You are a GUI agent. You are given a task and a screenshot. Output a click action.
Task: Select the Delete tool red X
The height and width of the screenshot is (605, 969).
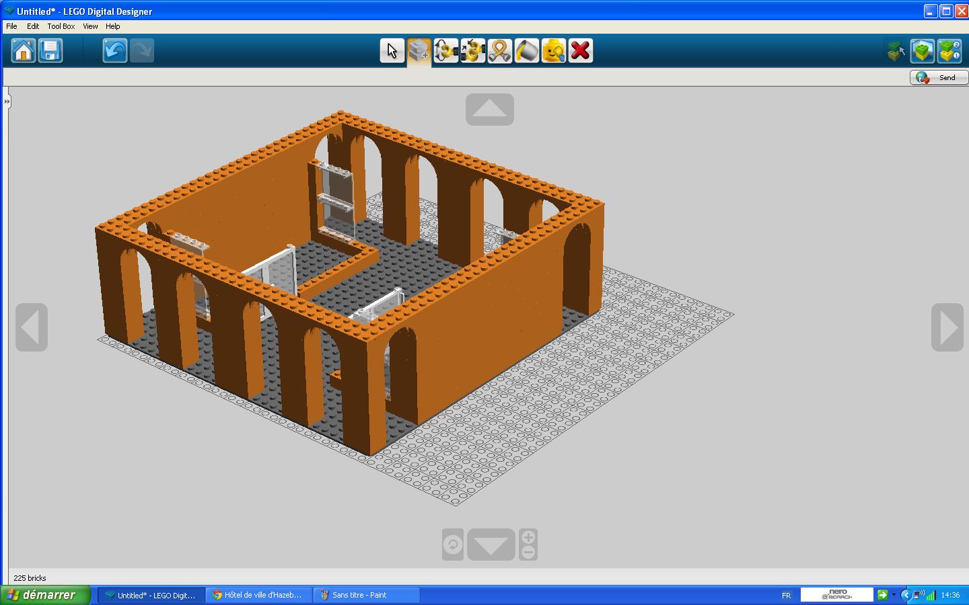(x=580, y=51)
